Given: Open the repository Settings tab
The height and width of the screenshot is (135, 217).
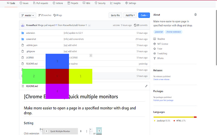Looking at the screenshot, I should (131, 3).
